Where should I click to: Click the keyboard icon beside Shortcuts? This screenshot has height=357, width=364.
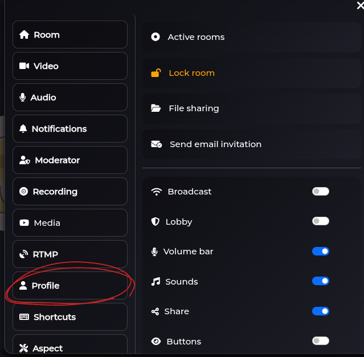coord(24,317)
